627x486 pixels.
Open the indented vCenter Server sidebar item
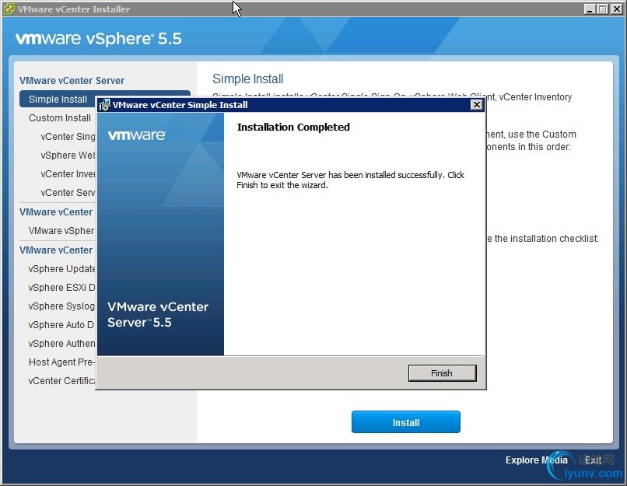click(68, 193)
